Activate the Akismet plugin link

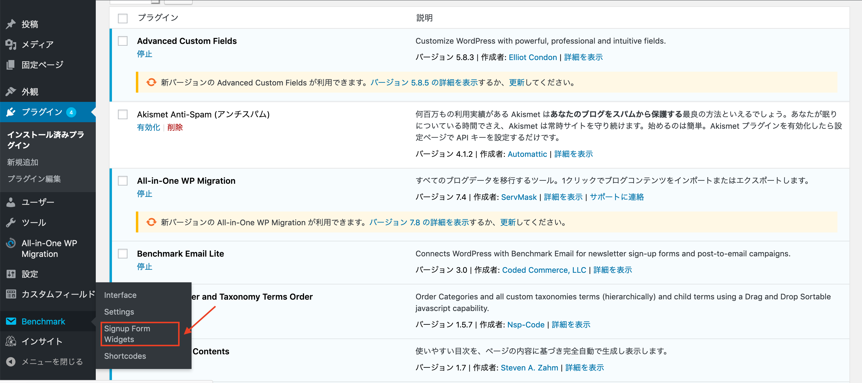click(x=148, y=127)
